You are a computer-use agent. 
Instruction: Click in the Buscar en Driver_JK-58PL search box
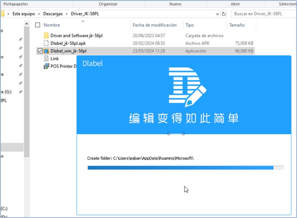pyautogui.click(x=263, y=14)
